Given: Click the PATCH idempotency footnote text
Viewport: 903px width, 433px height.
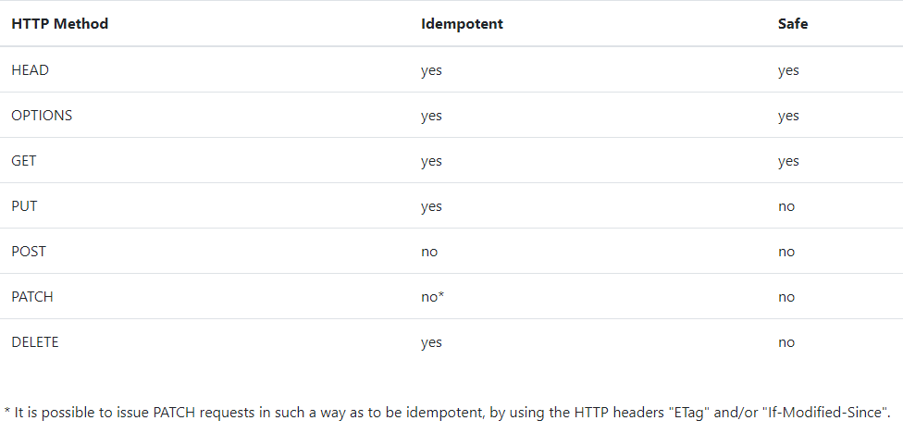Looking at the screenshot, I should [447, 410].
